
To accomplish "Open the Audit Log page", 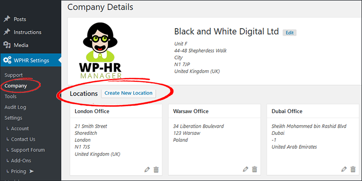I will coord(15,107).
